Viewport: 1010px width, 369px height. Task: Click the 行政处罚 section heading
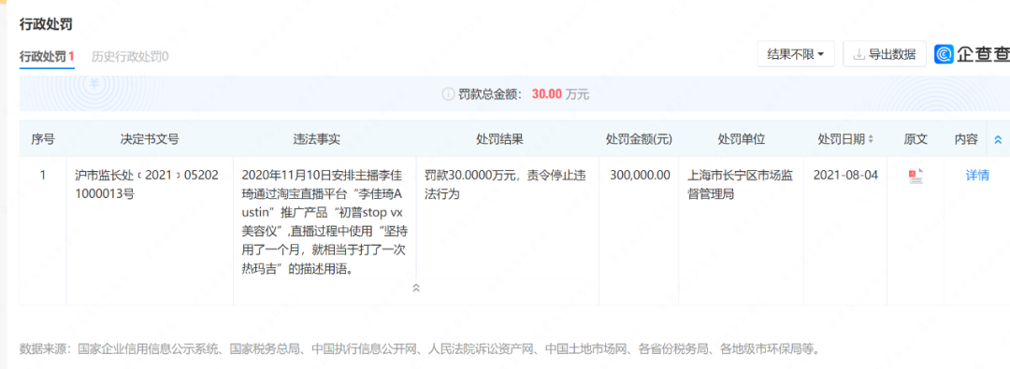pyautogui.click(x=45, y=25)
